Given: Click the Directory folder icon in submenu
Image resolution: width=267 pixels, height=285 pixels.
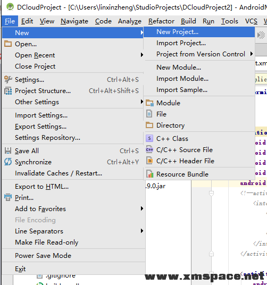Looking at the screenshot, I should tap(149, 125).
